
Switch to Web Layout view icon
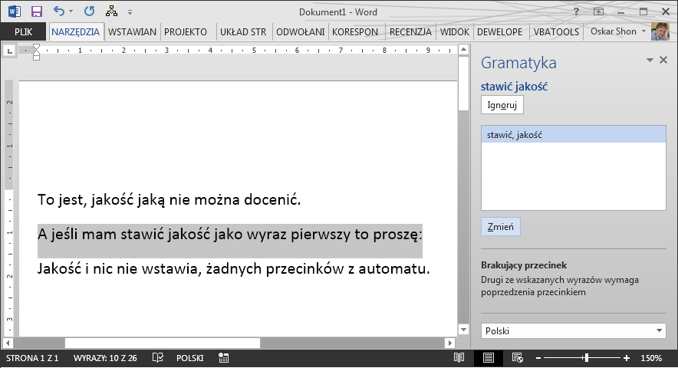click(x=518, y=357)
